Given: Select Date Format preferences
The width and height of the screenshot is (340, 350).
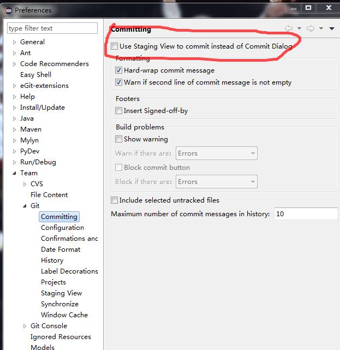Looking at the screenshot, I should [x=61, y=250].
